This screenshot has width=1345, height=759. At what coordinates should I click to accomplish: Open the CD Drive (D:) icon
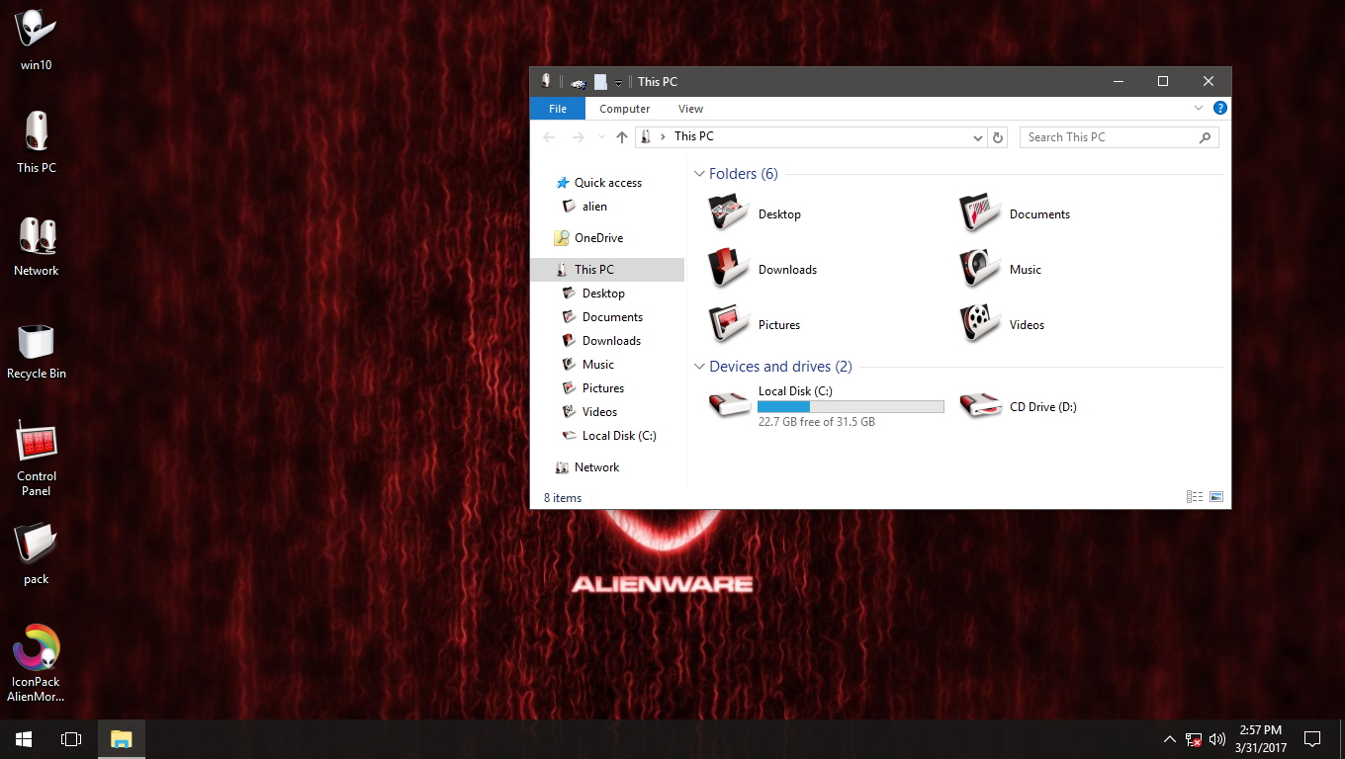tap(980, 406)
